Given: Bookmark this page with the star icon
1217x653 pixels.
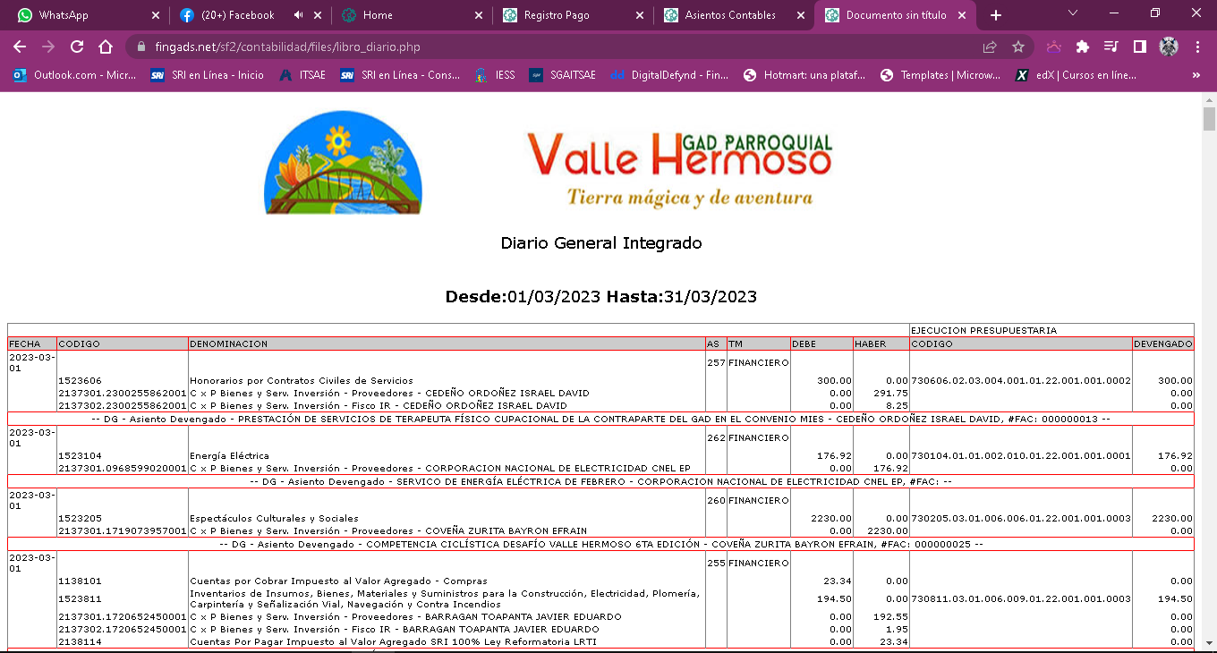Looking at the screenshot, I should 1017,47.
